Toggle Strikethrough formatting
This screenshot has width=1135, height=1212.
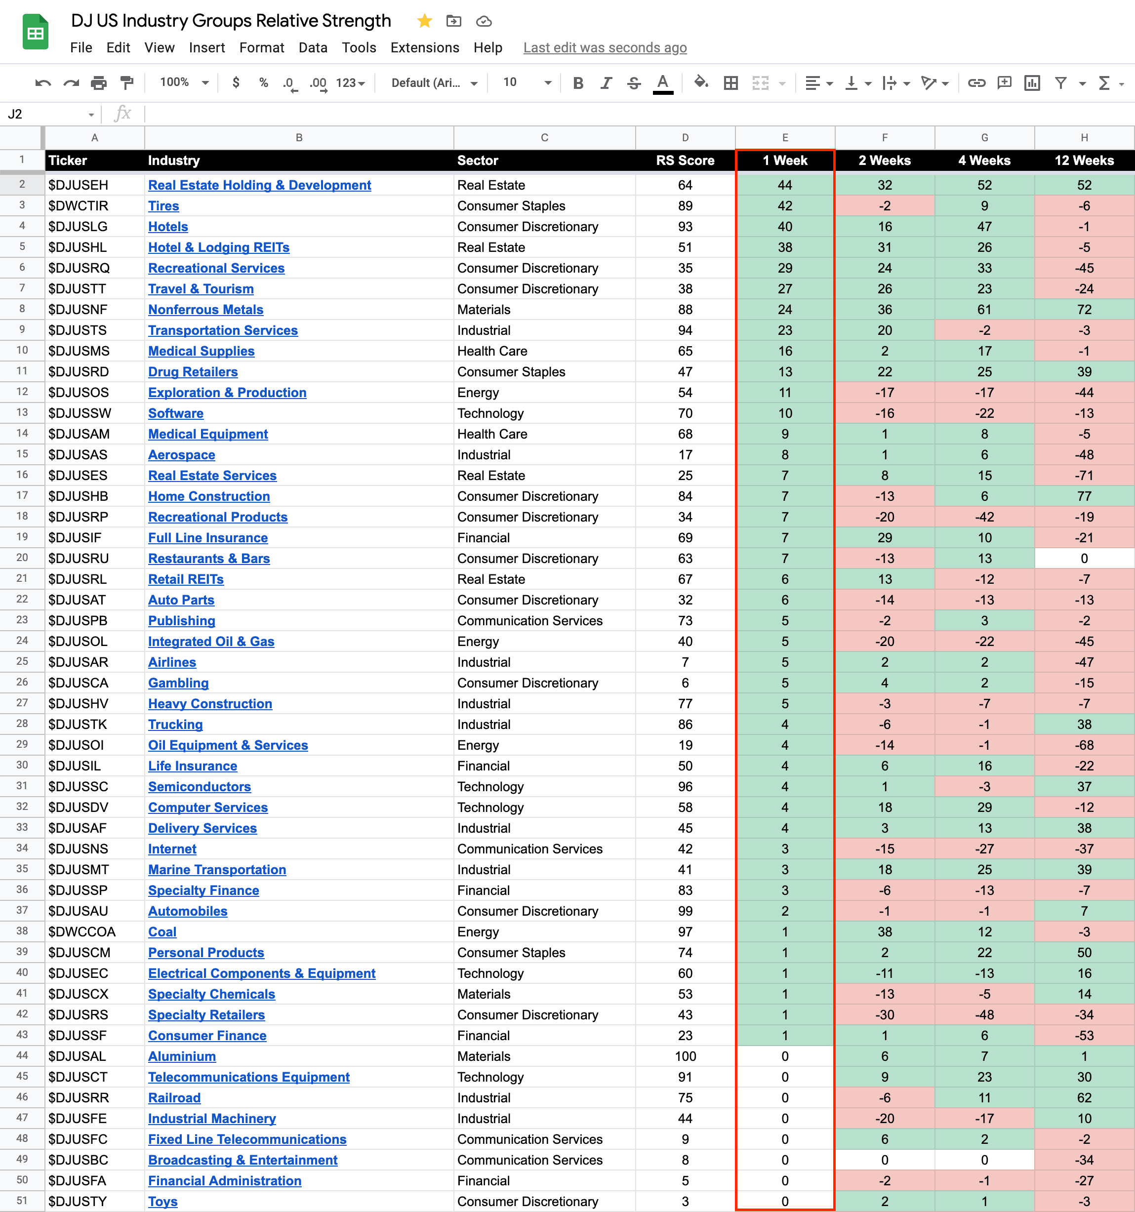pos(634,83)
